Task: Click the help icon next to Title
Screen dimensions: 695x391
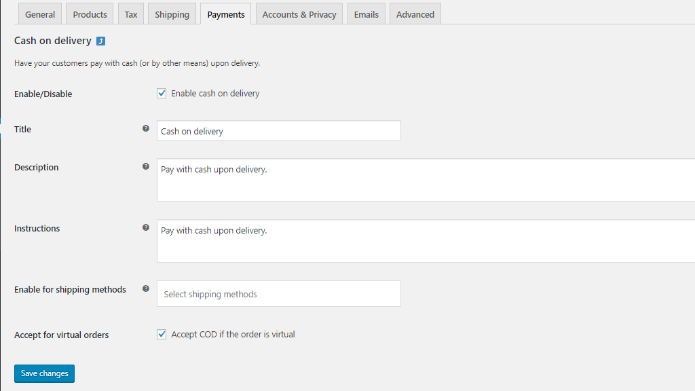Action: [145, 128]
